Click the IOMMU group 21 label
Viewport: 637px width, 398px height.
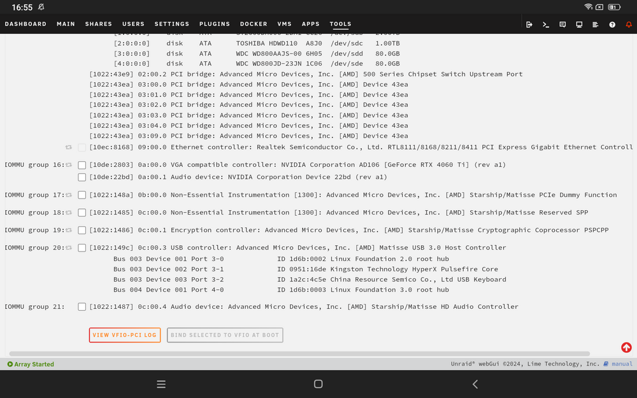[x=34, y=307]
